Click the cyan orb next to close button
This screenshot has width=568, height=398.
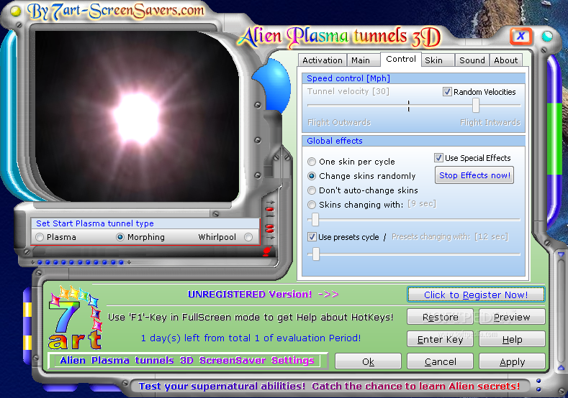pos(547,36)
